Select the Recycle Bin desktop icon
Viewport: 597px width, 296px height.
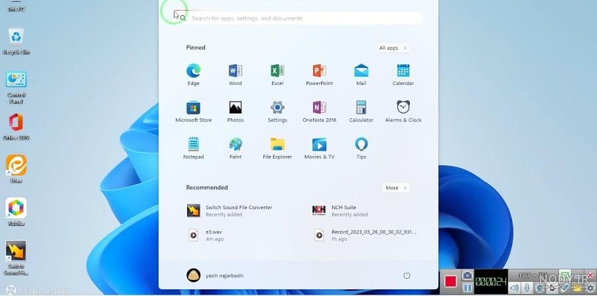(16, 42)
